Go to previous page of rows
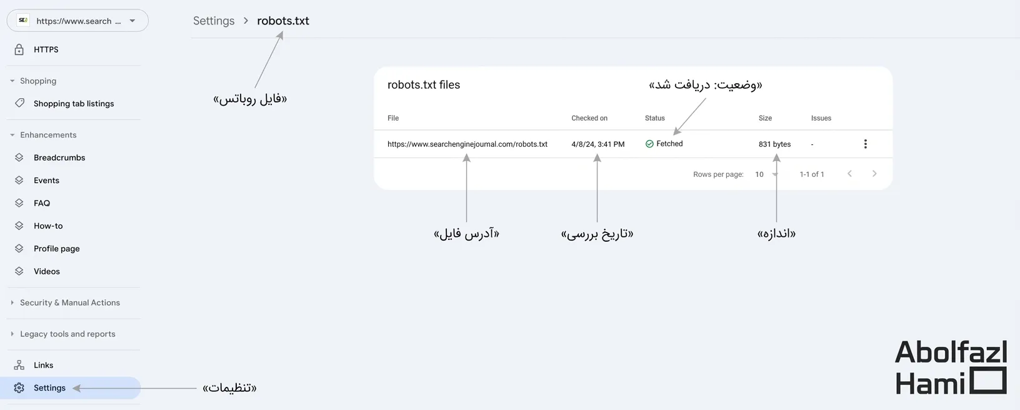Image resolution: width=1020 pixels, height=410 pixels. [x=849, y=174]
